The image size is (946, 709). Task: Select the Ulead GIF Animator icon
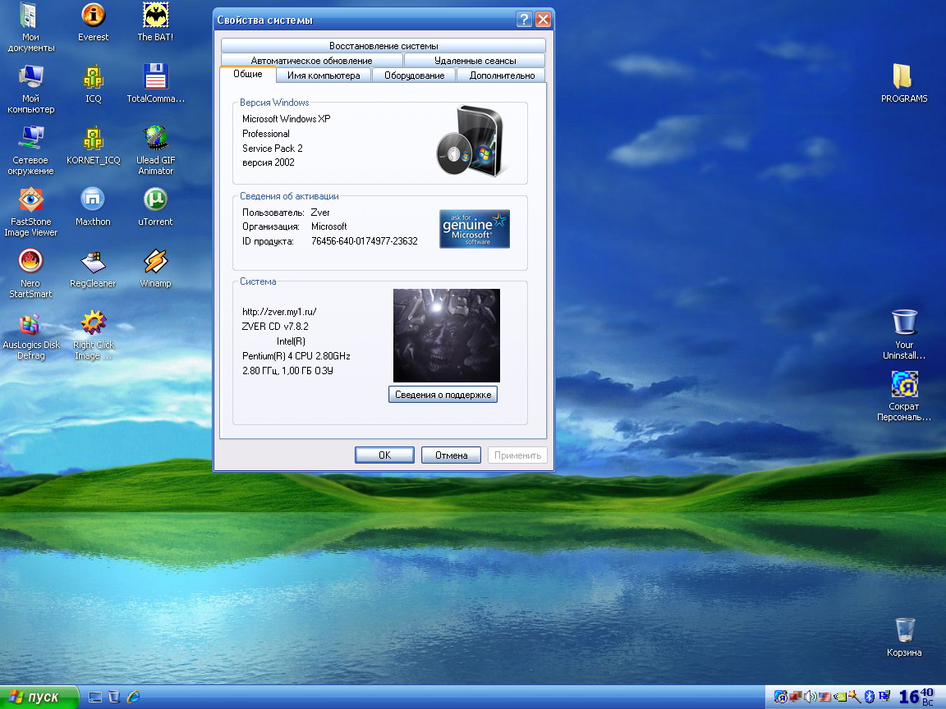pyautogui.click(x=155, y=150)
